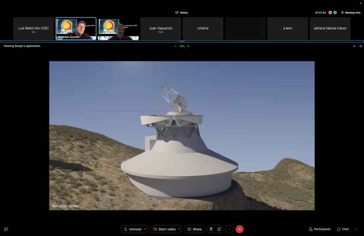Open video options arrow beside Start video
Image resolution: width=364 pixels, height=236 pixels.
(179, 229)
